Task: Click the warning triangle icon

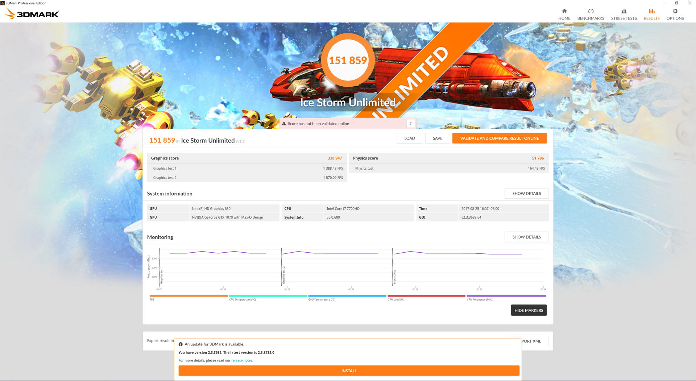Action: tap(284, 124)
